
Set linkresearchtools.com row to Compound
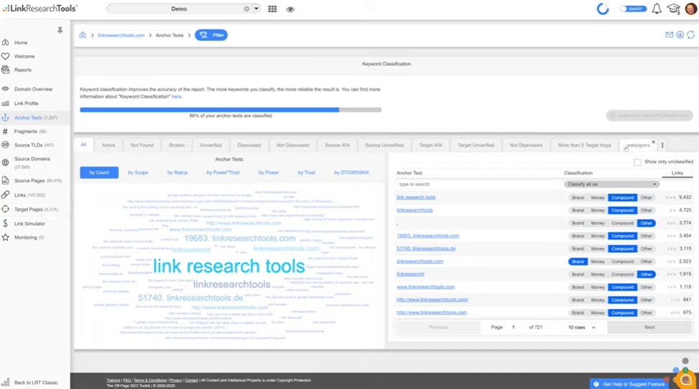(x=622, y=262)
